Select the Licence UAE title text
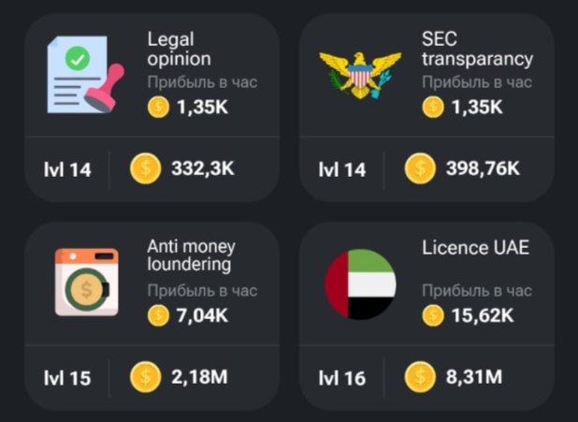Screen dimensions: 578x422 click(x=475, y=248)
